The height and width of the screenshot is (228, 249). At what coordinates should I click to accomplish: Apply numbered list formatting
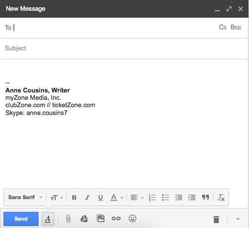(152, 198)
